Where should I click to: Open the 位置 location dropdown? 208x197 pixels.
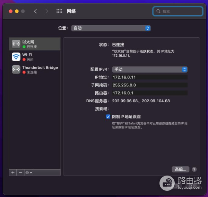coord(111,28)
